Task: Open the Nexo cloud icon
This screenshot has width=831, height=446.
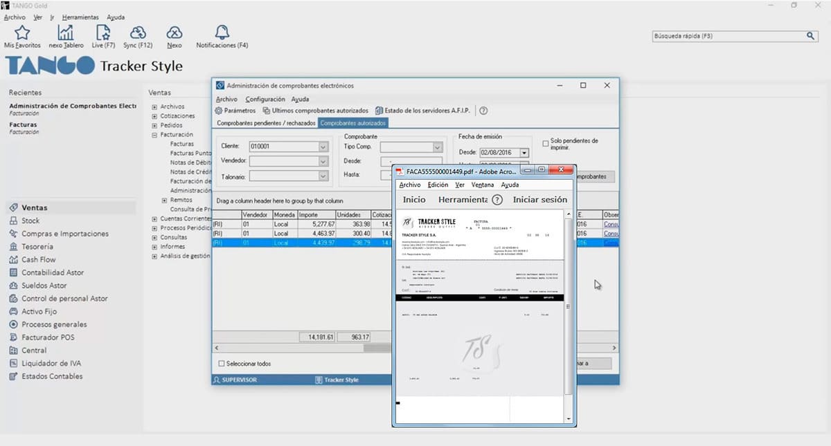Action: [x=175, y=32]
